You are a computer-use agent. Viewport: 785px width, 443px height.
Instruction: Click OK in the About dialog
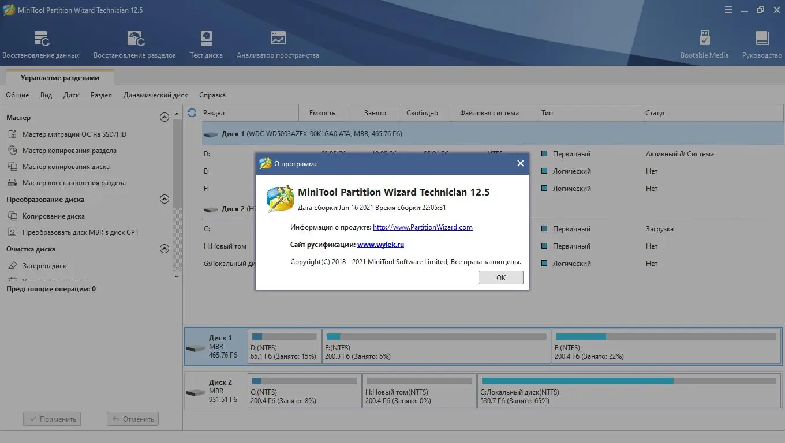tap(500, 277)
